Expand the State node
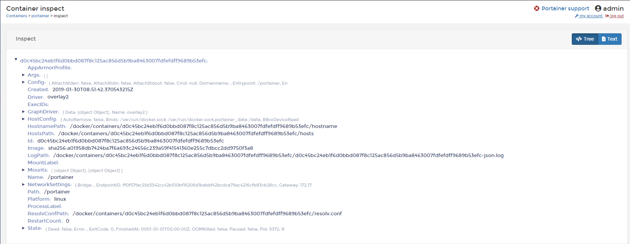The width and height of the screenshot is (630, 244). 23,228
